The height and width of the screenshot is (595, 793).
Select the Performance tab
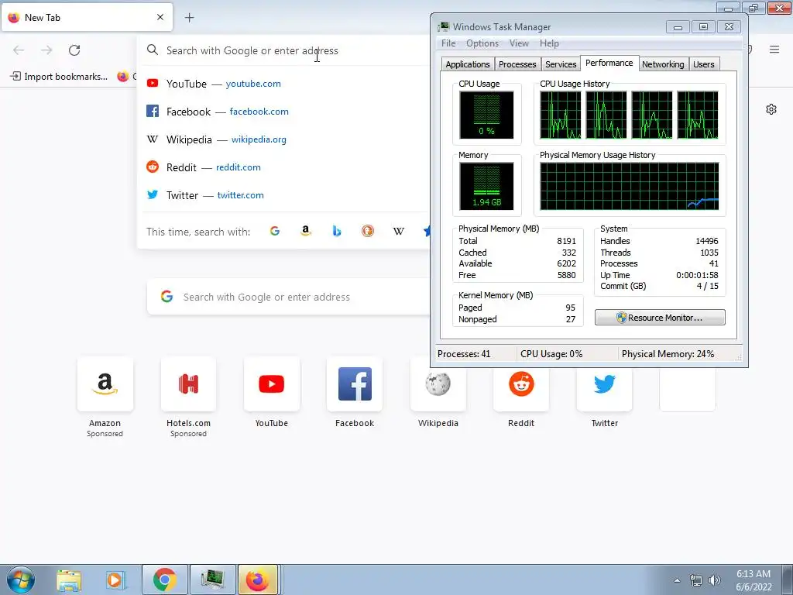pos(609,63)
